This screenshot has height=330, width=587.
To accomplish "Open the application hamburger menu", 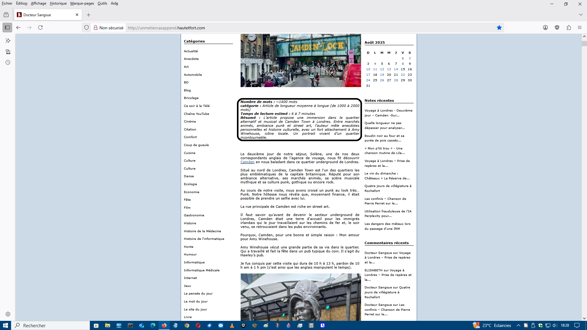I will 580,28.
